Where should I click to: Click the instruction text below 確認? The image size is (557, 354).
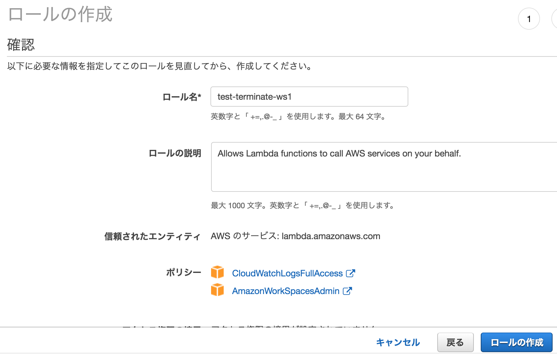(x=160, y=66)
